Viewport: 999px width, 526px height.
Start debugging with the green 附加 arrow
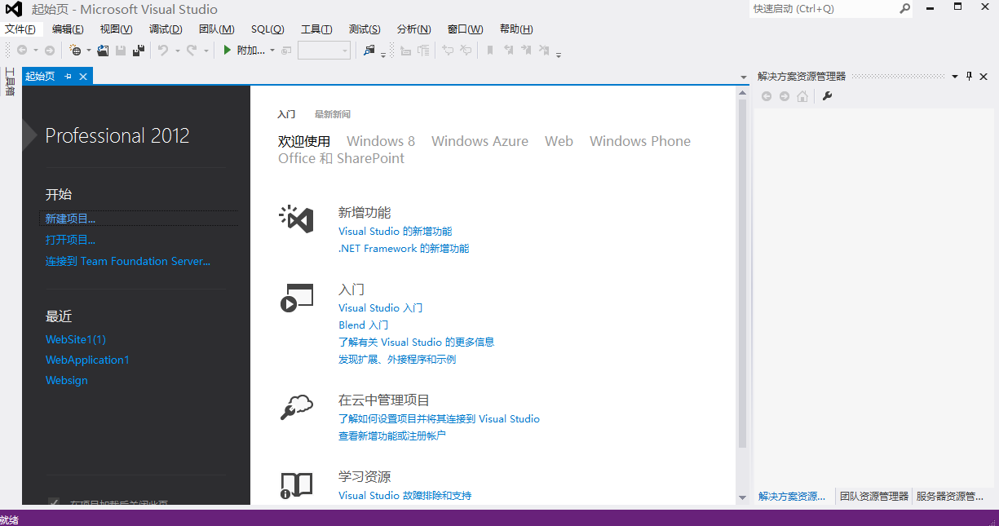pos(228,50)
